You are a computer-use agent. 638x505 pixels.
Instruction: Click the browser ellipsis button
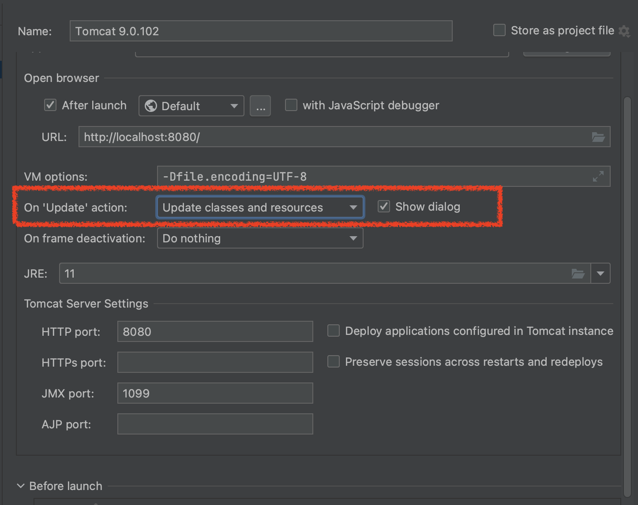(260, 106)
